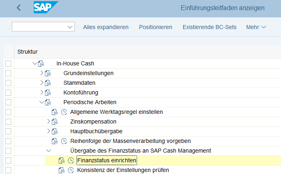The width and height of the screenshot is (281, 174).
Task: Open the Mehr menu
Action: click(x=256, y=27)
